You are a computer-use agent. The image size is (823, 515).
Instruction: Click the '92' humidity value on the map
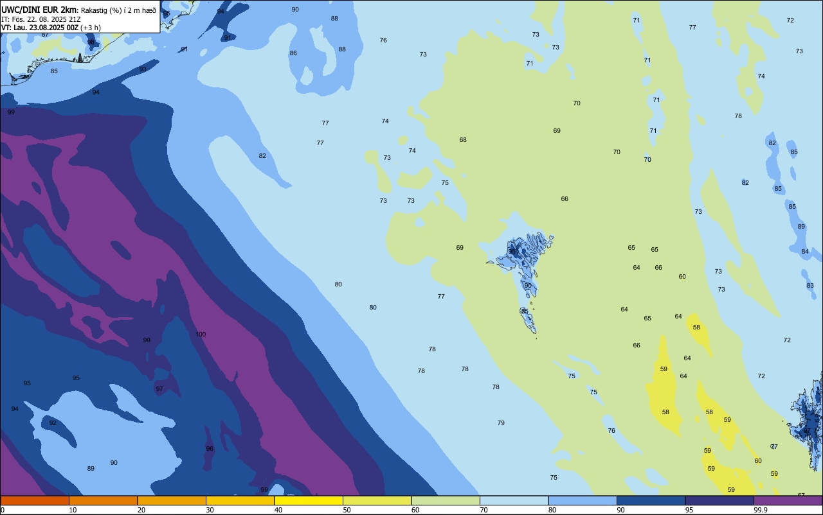(53, 423)
